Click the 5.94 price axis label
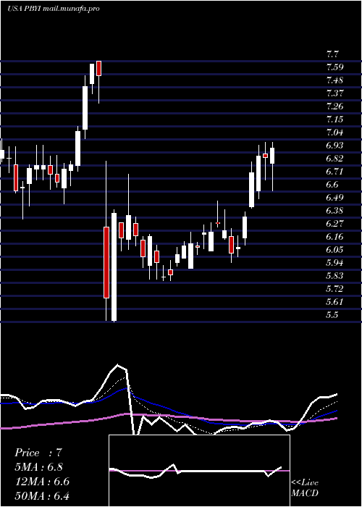Image resolution: width=362 pixels, height=507 pixels. point(334,262)
